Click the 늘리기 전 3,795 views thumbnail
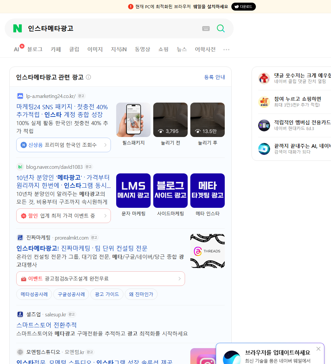The width and height of the screenshot is (331, 364). (x=170, y=120)
